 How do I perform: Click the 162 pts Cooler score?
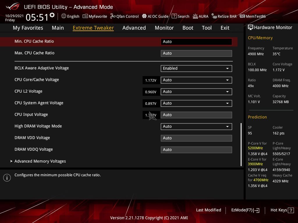click(279, 133)
